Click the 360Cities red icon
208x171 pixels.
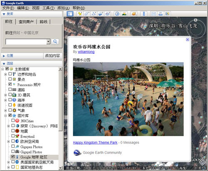point(17,121)
